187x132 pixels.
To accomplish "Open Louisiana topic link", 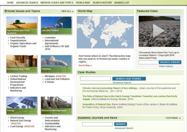I will click(x=50, y=38).
